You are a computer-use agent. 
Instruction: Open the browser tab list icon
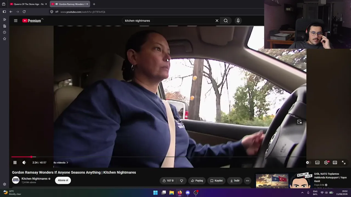pyautogui.click(x=4, y=4)
